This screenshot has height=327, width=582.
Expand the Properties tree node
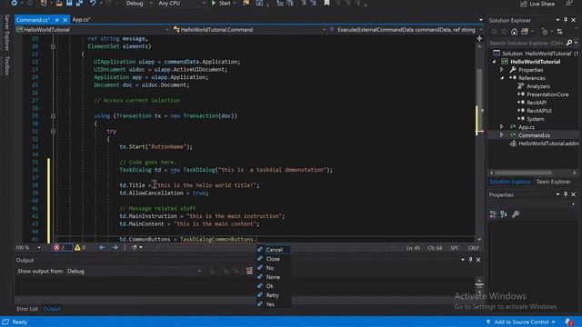(x=502, y=70)
